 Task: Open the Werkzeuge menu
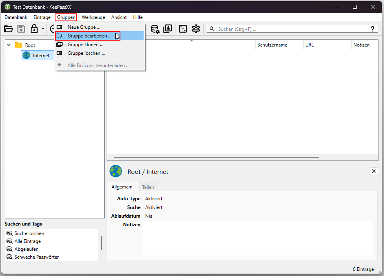(93, 17)
